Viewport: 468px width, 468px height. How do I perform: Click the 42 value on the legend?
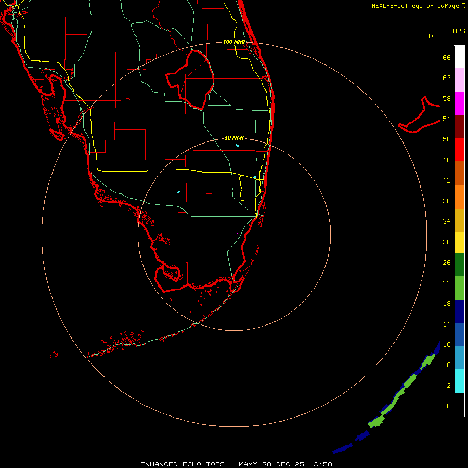tap(447, 180)
